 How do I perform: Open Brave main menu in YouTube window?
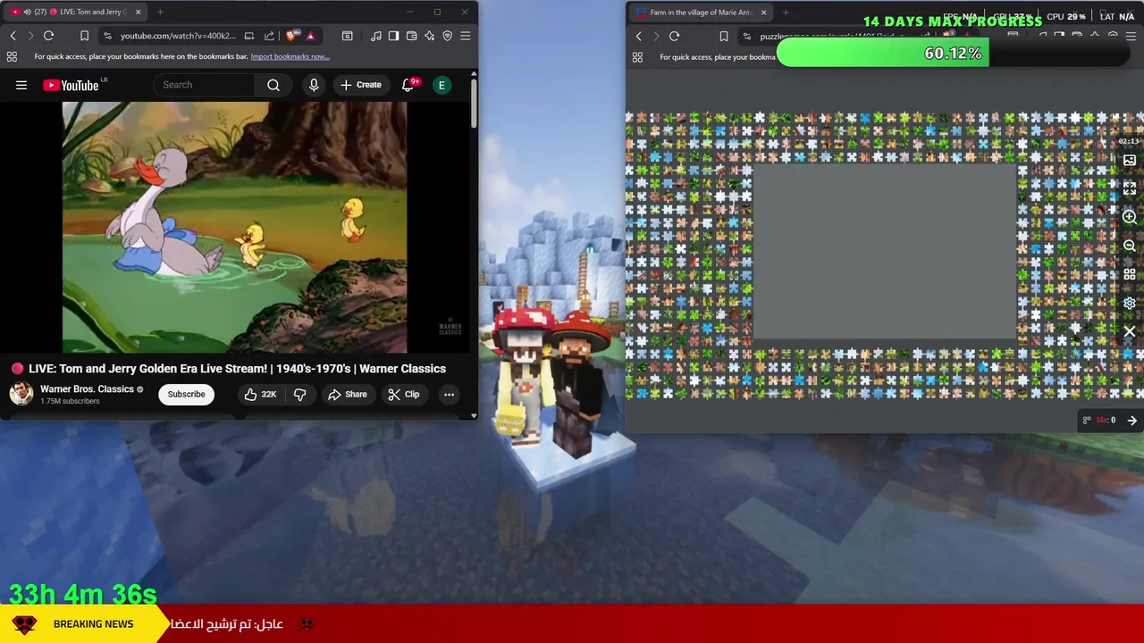(466, 36)
